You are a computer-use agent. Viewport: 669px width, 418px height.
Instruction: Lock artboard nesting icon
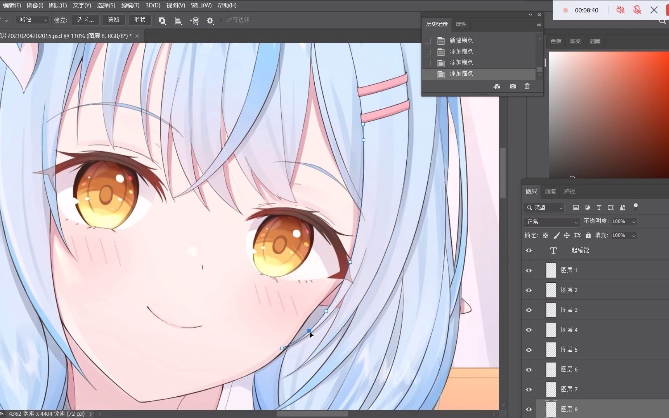point(577,235)
